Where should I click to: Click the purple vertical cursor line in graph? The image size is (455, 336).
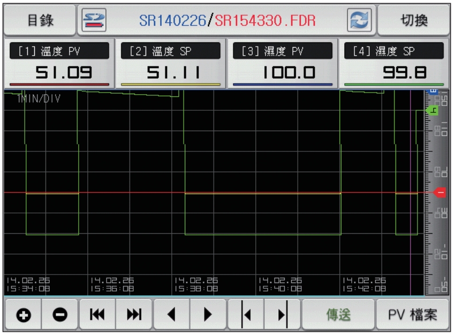410,161
